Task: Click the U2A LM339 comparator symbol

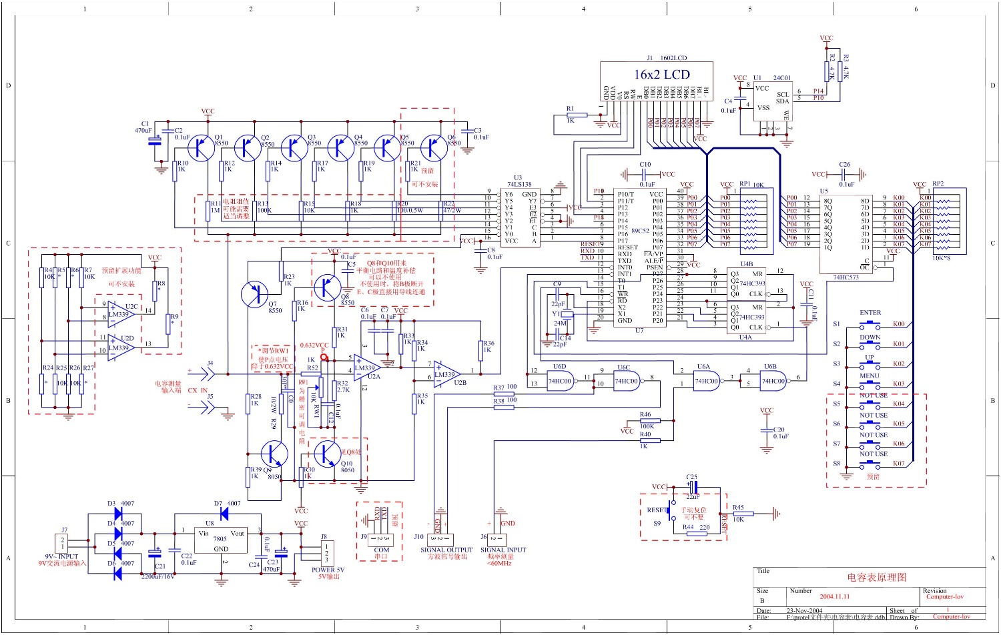Action: 366,368
